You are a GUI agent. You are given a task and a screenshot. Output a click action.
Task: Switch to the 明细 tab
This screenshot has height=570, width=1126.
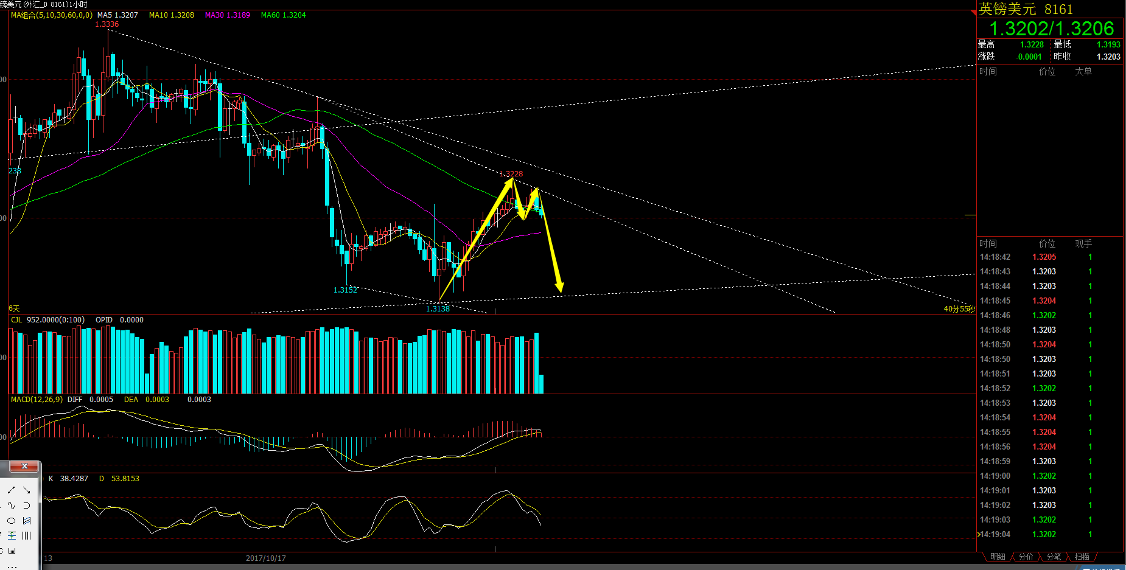coord(998,557)
